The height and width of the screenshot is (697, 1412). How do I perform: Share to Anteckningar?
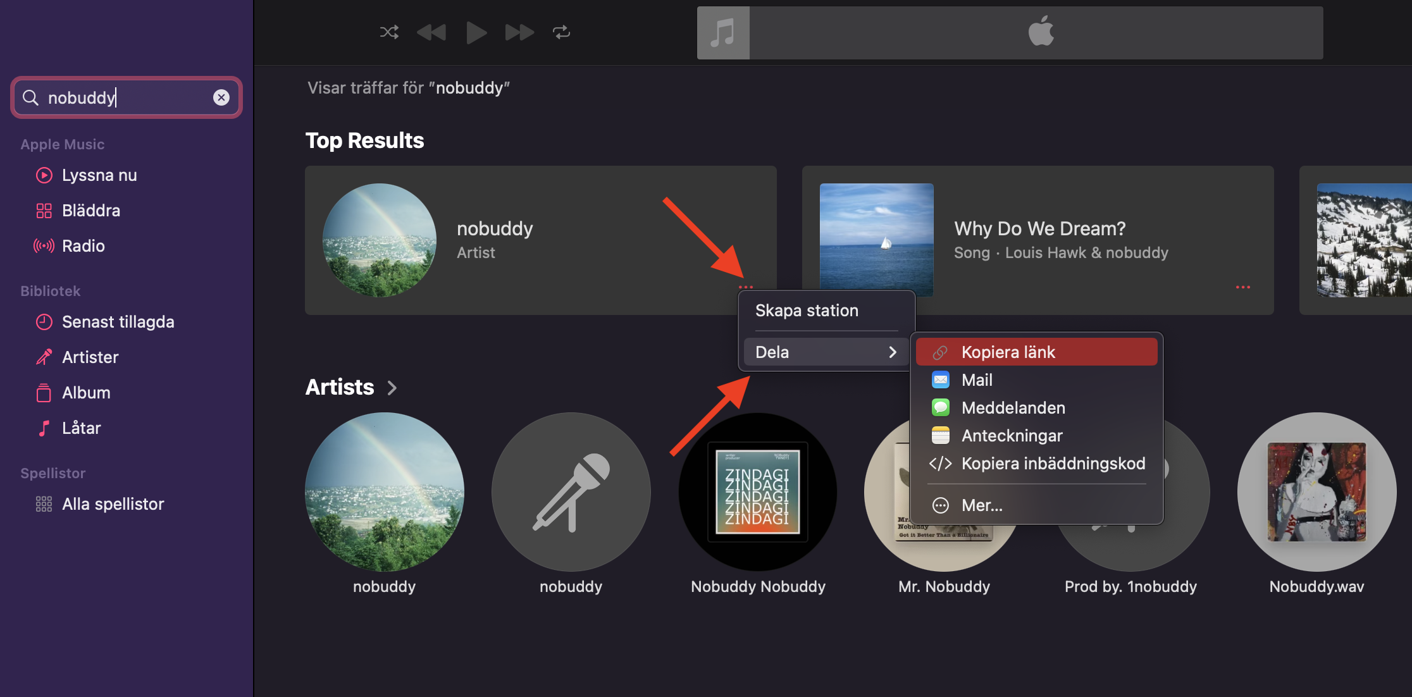click(1036, 436)
